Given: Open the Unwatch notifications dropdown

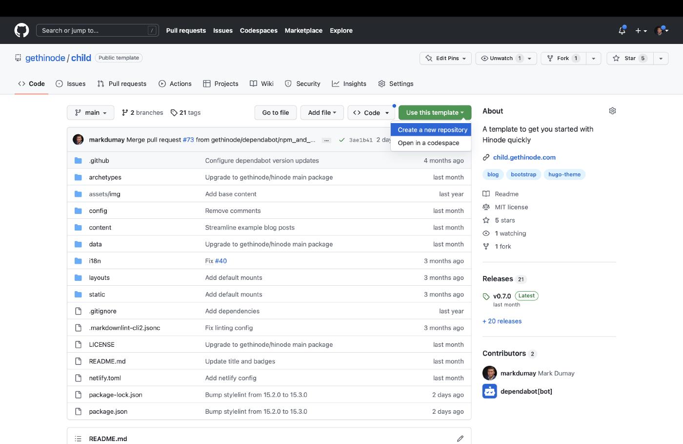Looking at the screenshot, I should coord(506,58).
